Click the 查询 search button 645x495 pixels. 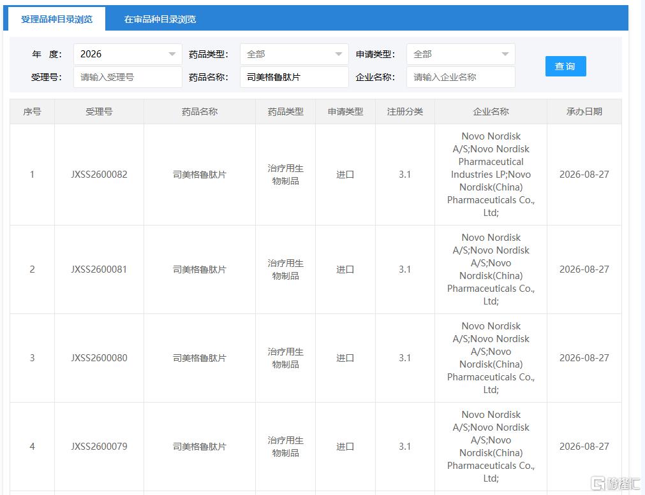566,66
